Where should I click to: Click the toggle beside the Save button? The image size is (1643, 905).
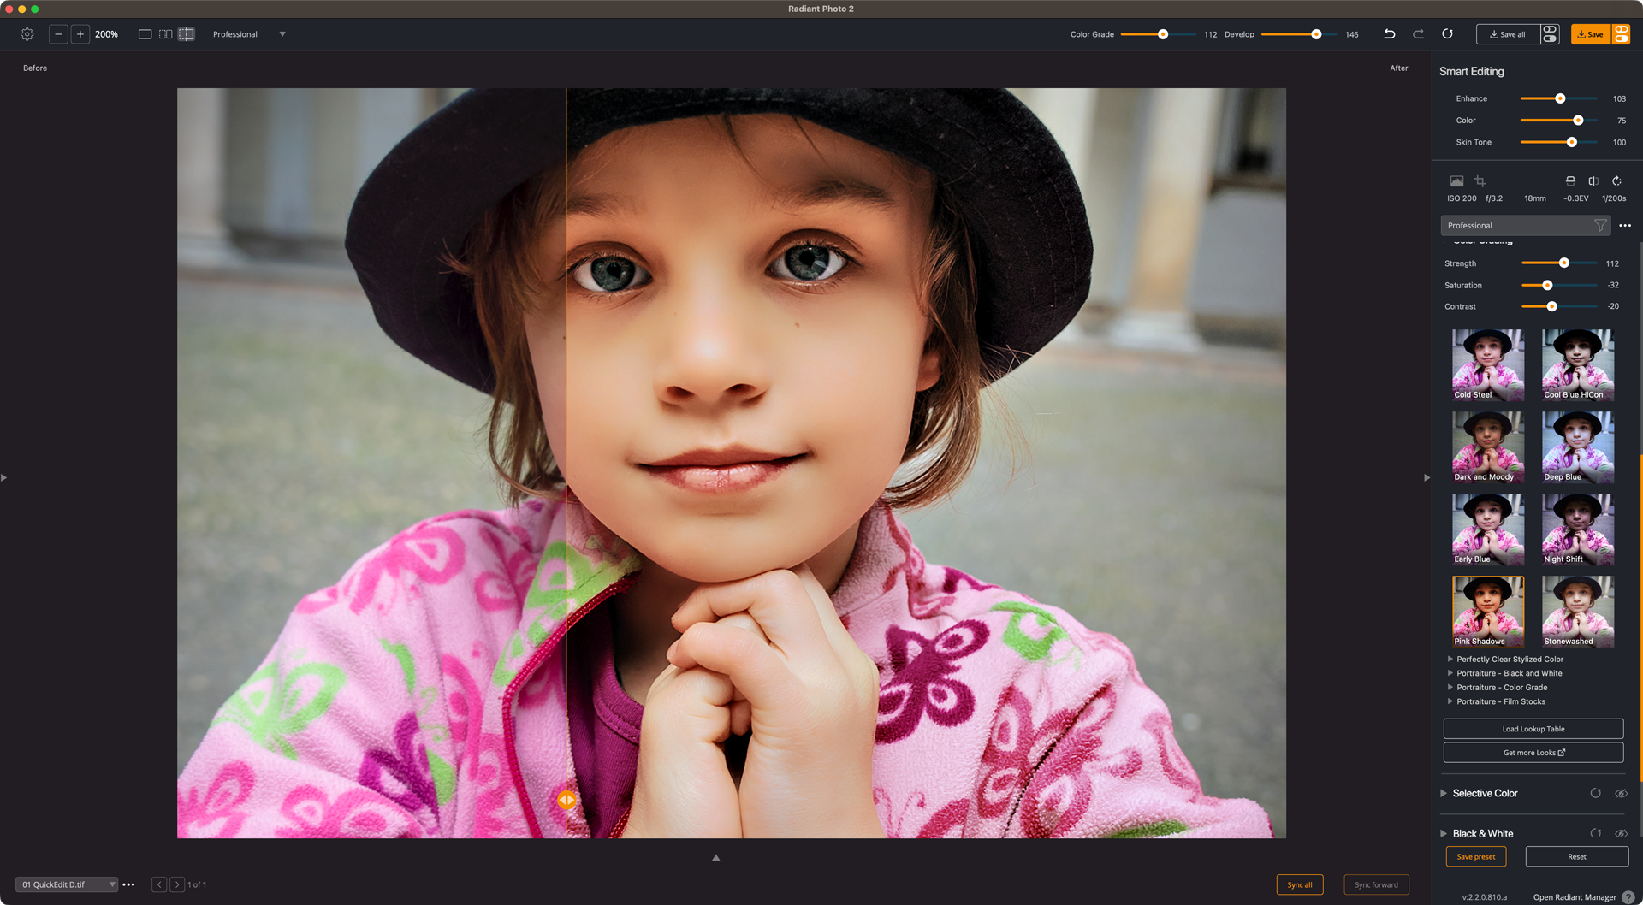(x=1622, y=34)
